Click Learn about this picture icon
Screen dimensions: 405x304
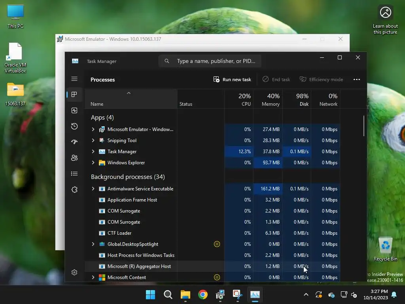point(385,20)
